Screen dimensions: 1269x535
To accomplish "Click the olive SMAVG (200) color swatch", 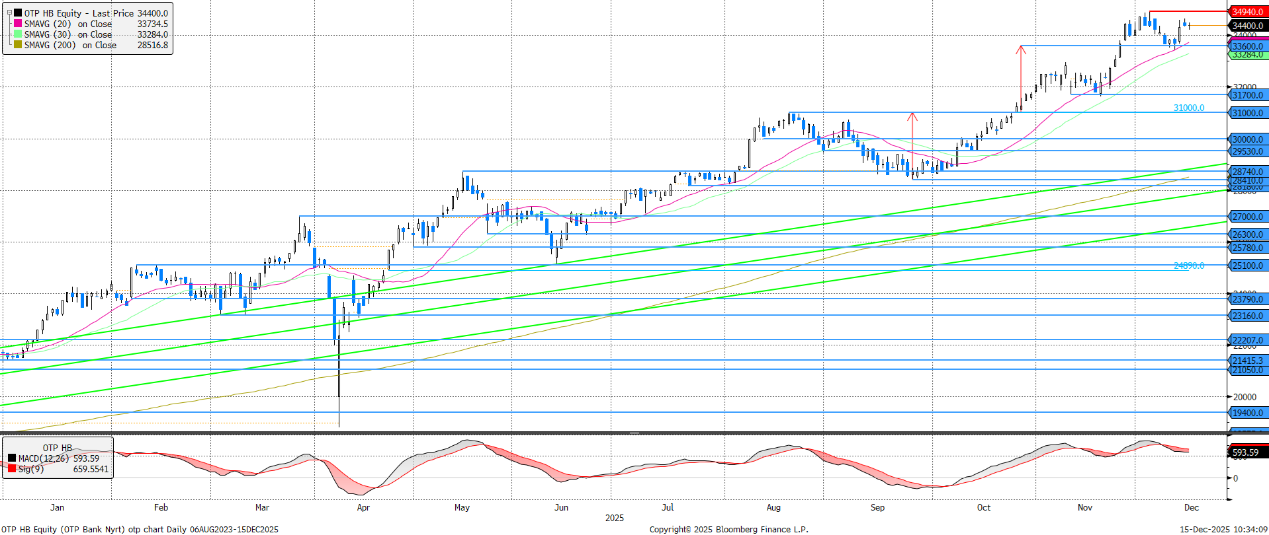I will [x=18, y=45].
